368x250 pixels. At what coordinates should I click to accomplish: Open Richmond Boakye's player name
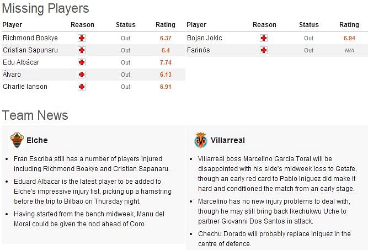click(x=30, y=38)
